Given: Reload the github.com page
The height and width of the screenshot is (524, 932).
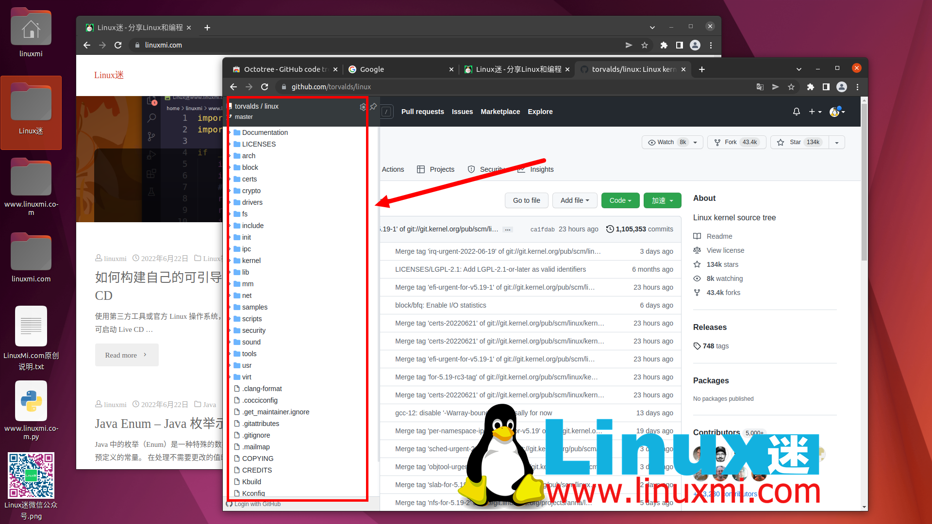Looking at the screenshot, I should click(x=265, y=87).
